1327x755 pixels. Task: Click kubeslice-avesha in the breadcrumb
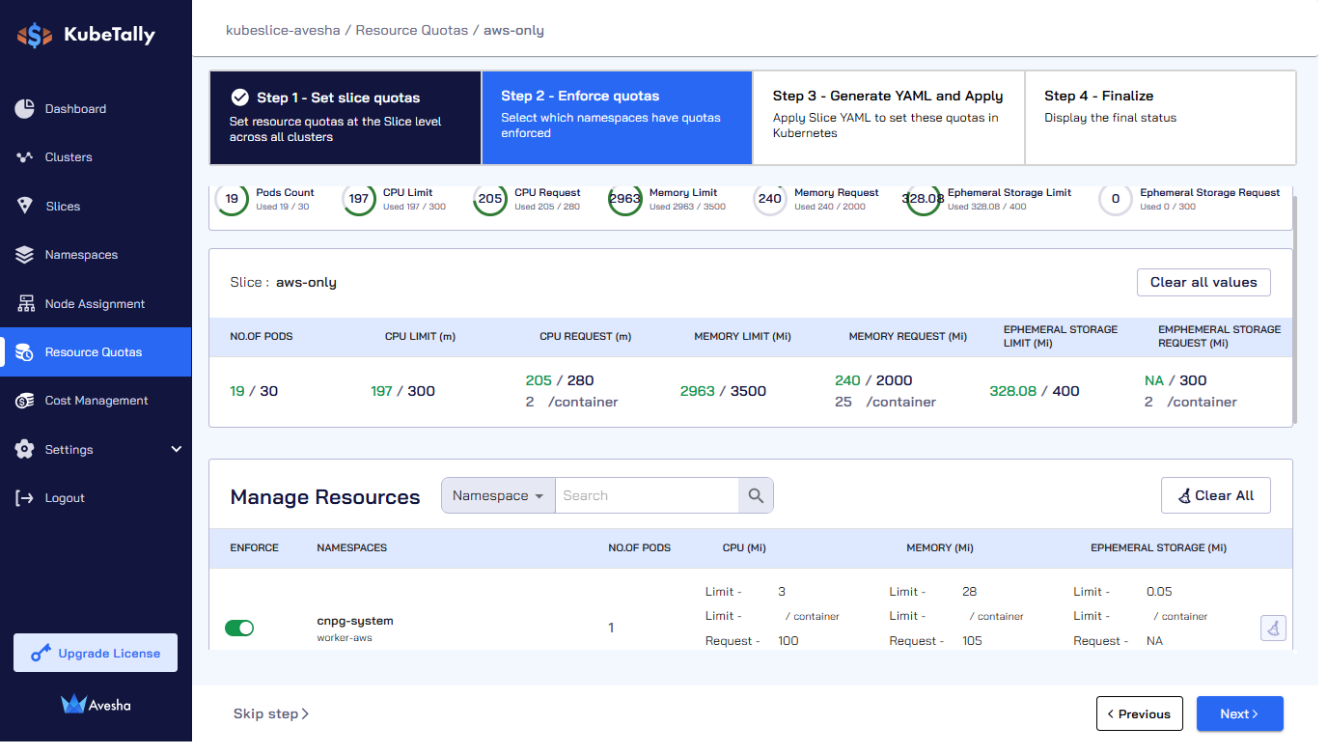coord(283,30)
